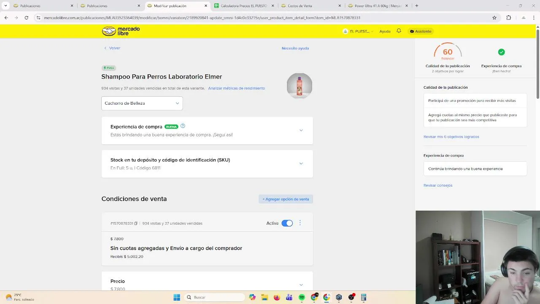Expand the Stock en tu depósito section

coord(301,163)
